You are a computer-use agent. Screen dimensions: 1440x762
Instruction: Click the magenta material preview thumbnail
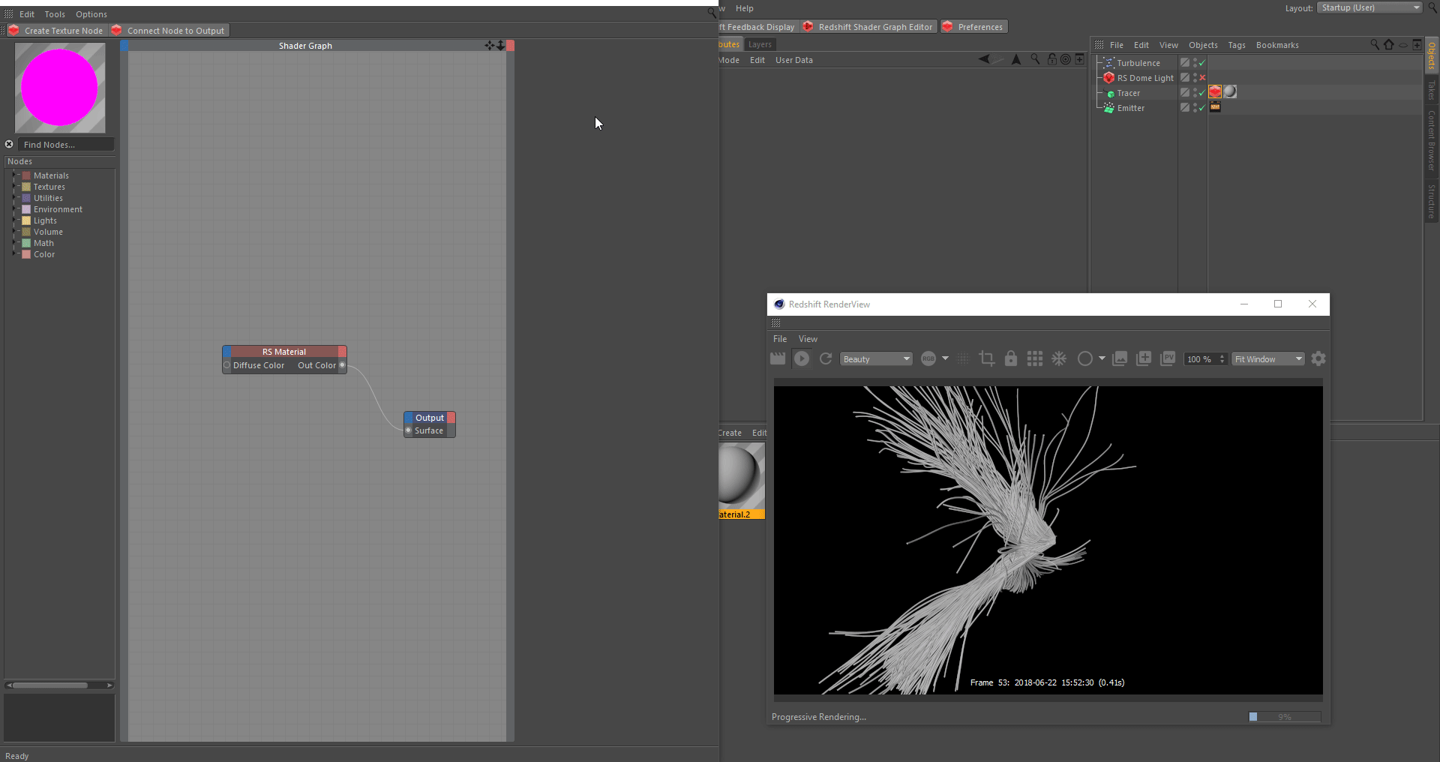(x=60, y=88)
